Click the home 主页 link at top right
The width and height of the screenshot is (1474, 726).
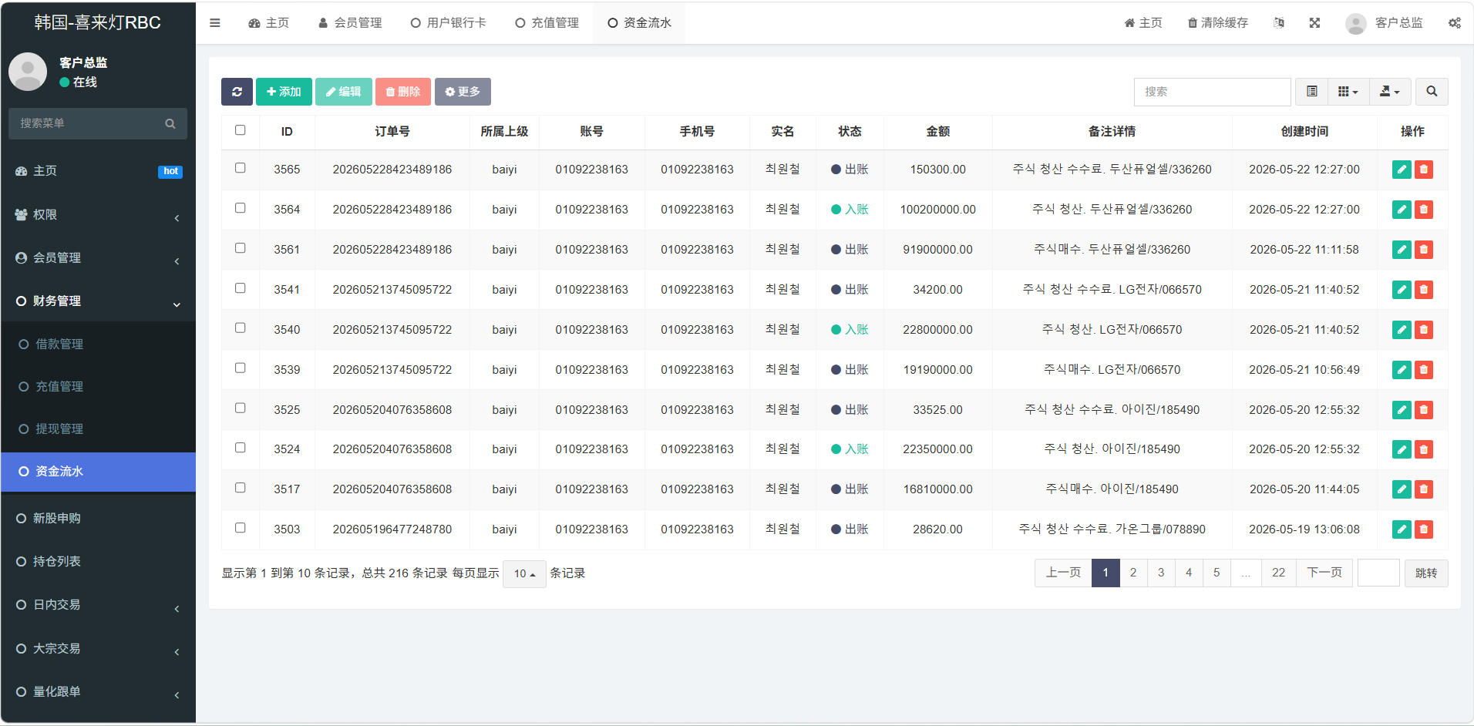[1143, 23]
